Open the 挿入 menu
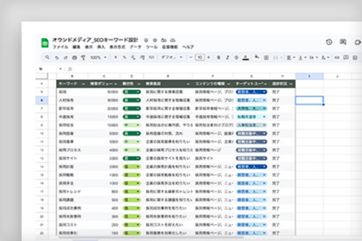362x241 pixels. [101, 47]
